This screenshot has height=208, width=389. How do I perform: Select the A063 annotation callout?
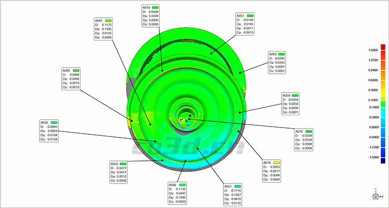[277, 62]
